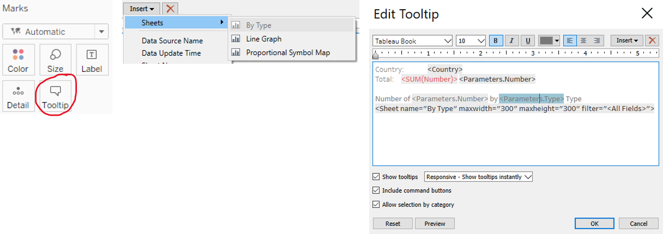The width and height of the screenshot is (663, 234).
Task: Toggle underline formatting in Edit Tooltip
Action: tap(527, 41)
